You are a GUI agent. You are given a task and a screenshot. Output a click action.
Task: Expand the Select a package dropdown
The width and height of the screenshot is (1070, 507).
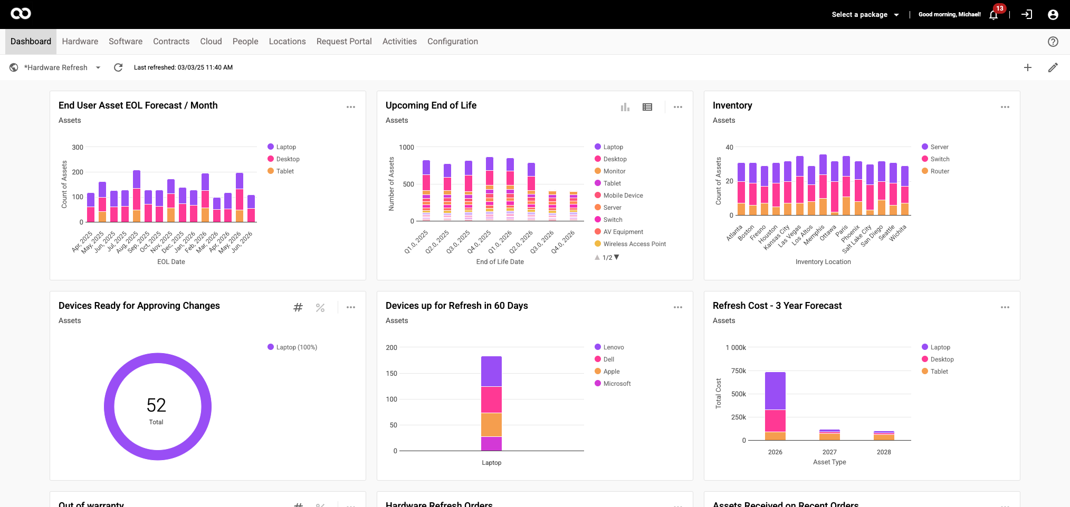tap(865, 15)
